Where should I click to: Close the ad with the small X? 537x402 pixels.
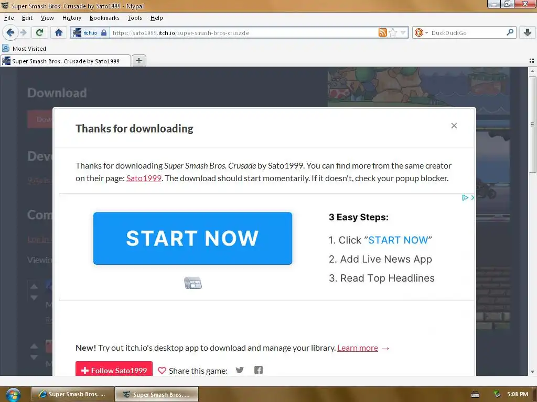pyautogui.click(x=472, y=197)
